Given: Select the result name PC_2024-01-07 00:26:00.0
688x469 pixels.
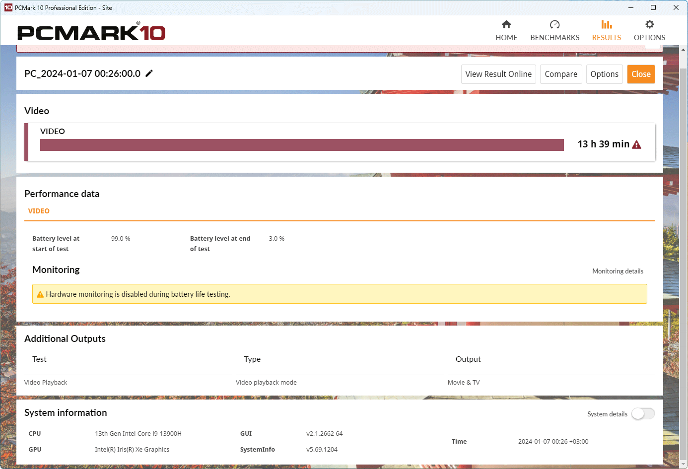Looking at the screenshot, I should coord(82,73).
